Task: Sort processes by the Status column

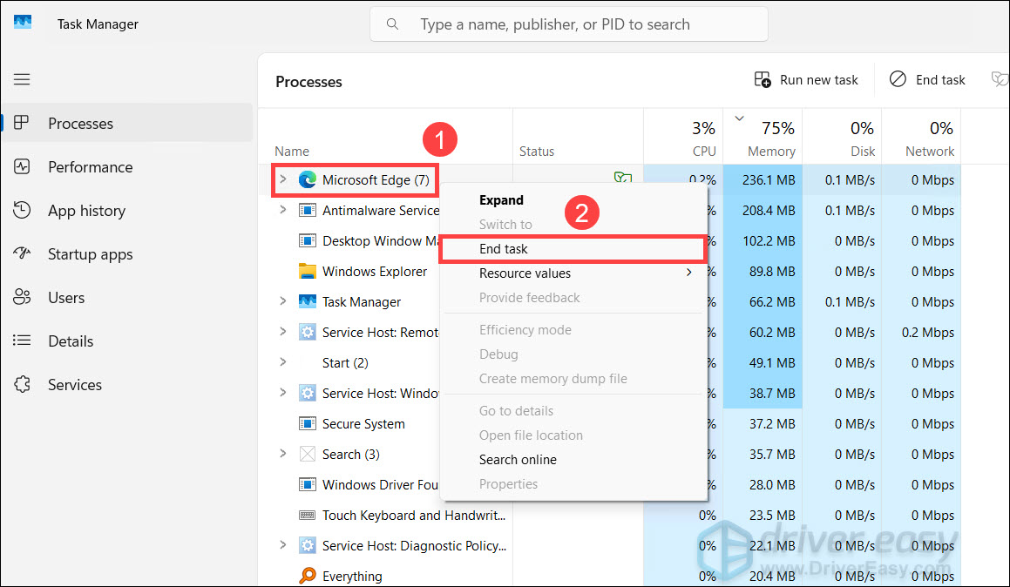Action: point(537,152)
